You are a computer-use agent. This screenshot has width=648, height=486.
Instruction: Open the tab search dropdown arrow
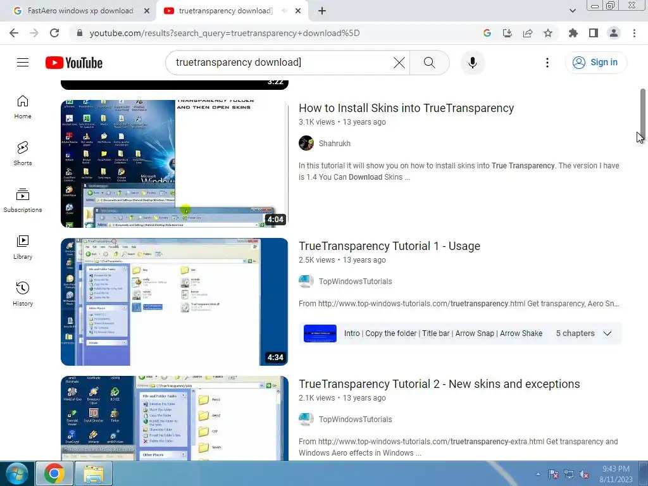point(572,11)
